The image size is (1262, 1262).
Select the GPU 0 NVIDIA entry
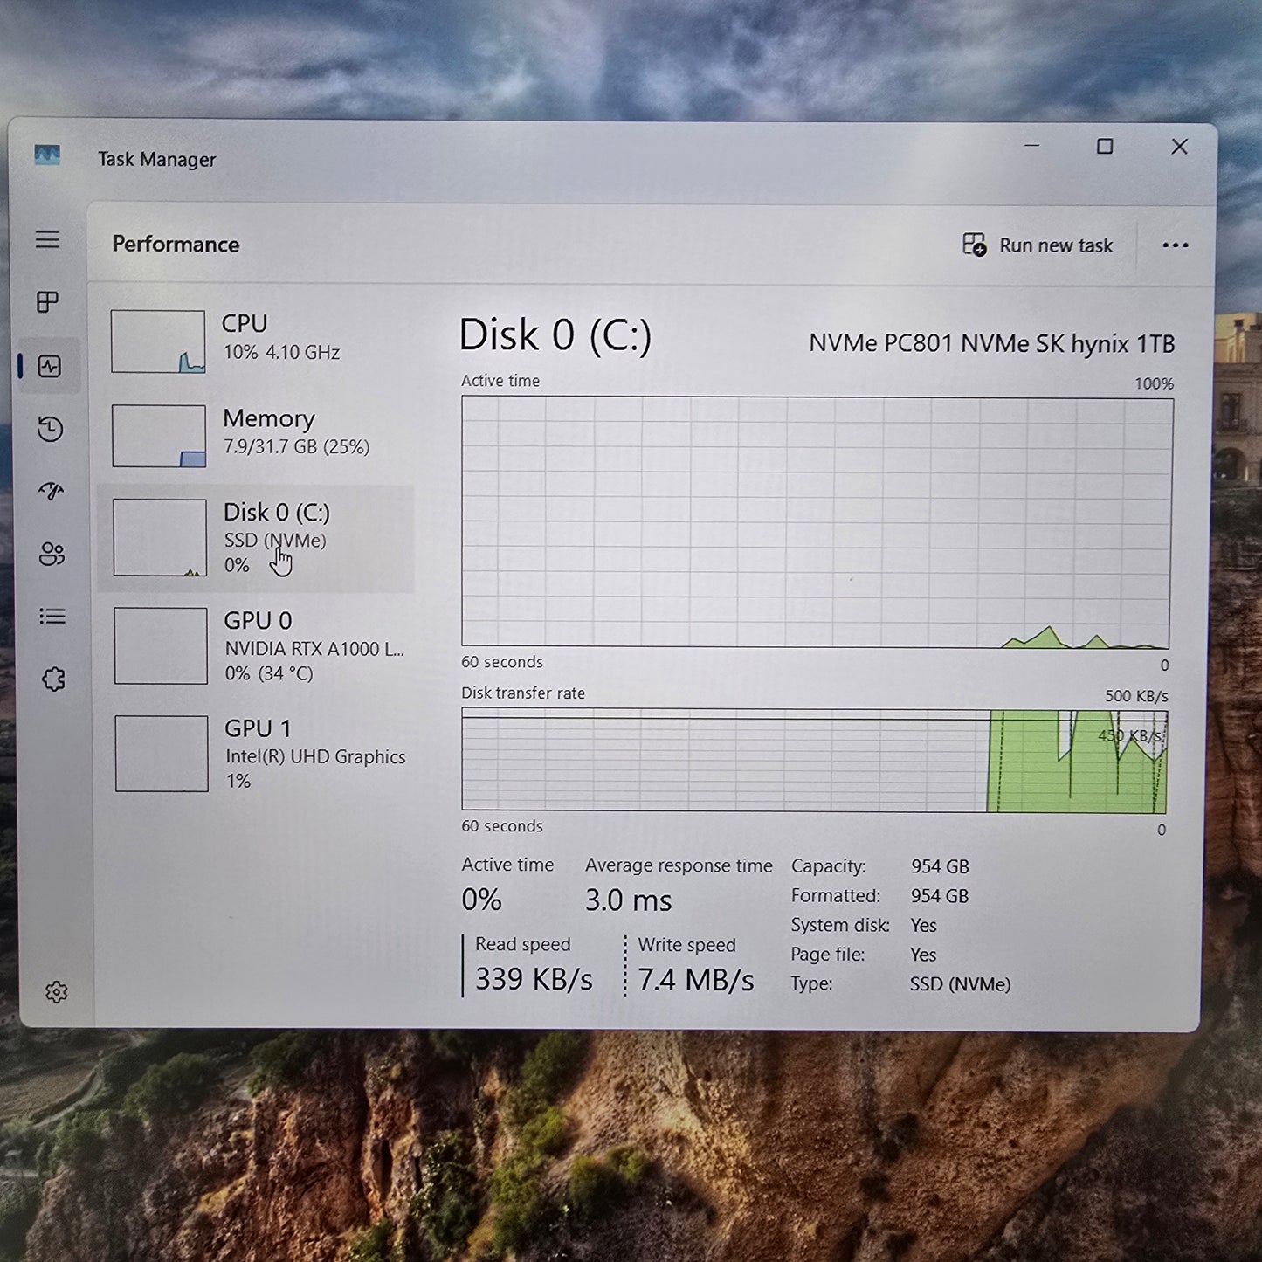(x=253, y=645)
